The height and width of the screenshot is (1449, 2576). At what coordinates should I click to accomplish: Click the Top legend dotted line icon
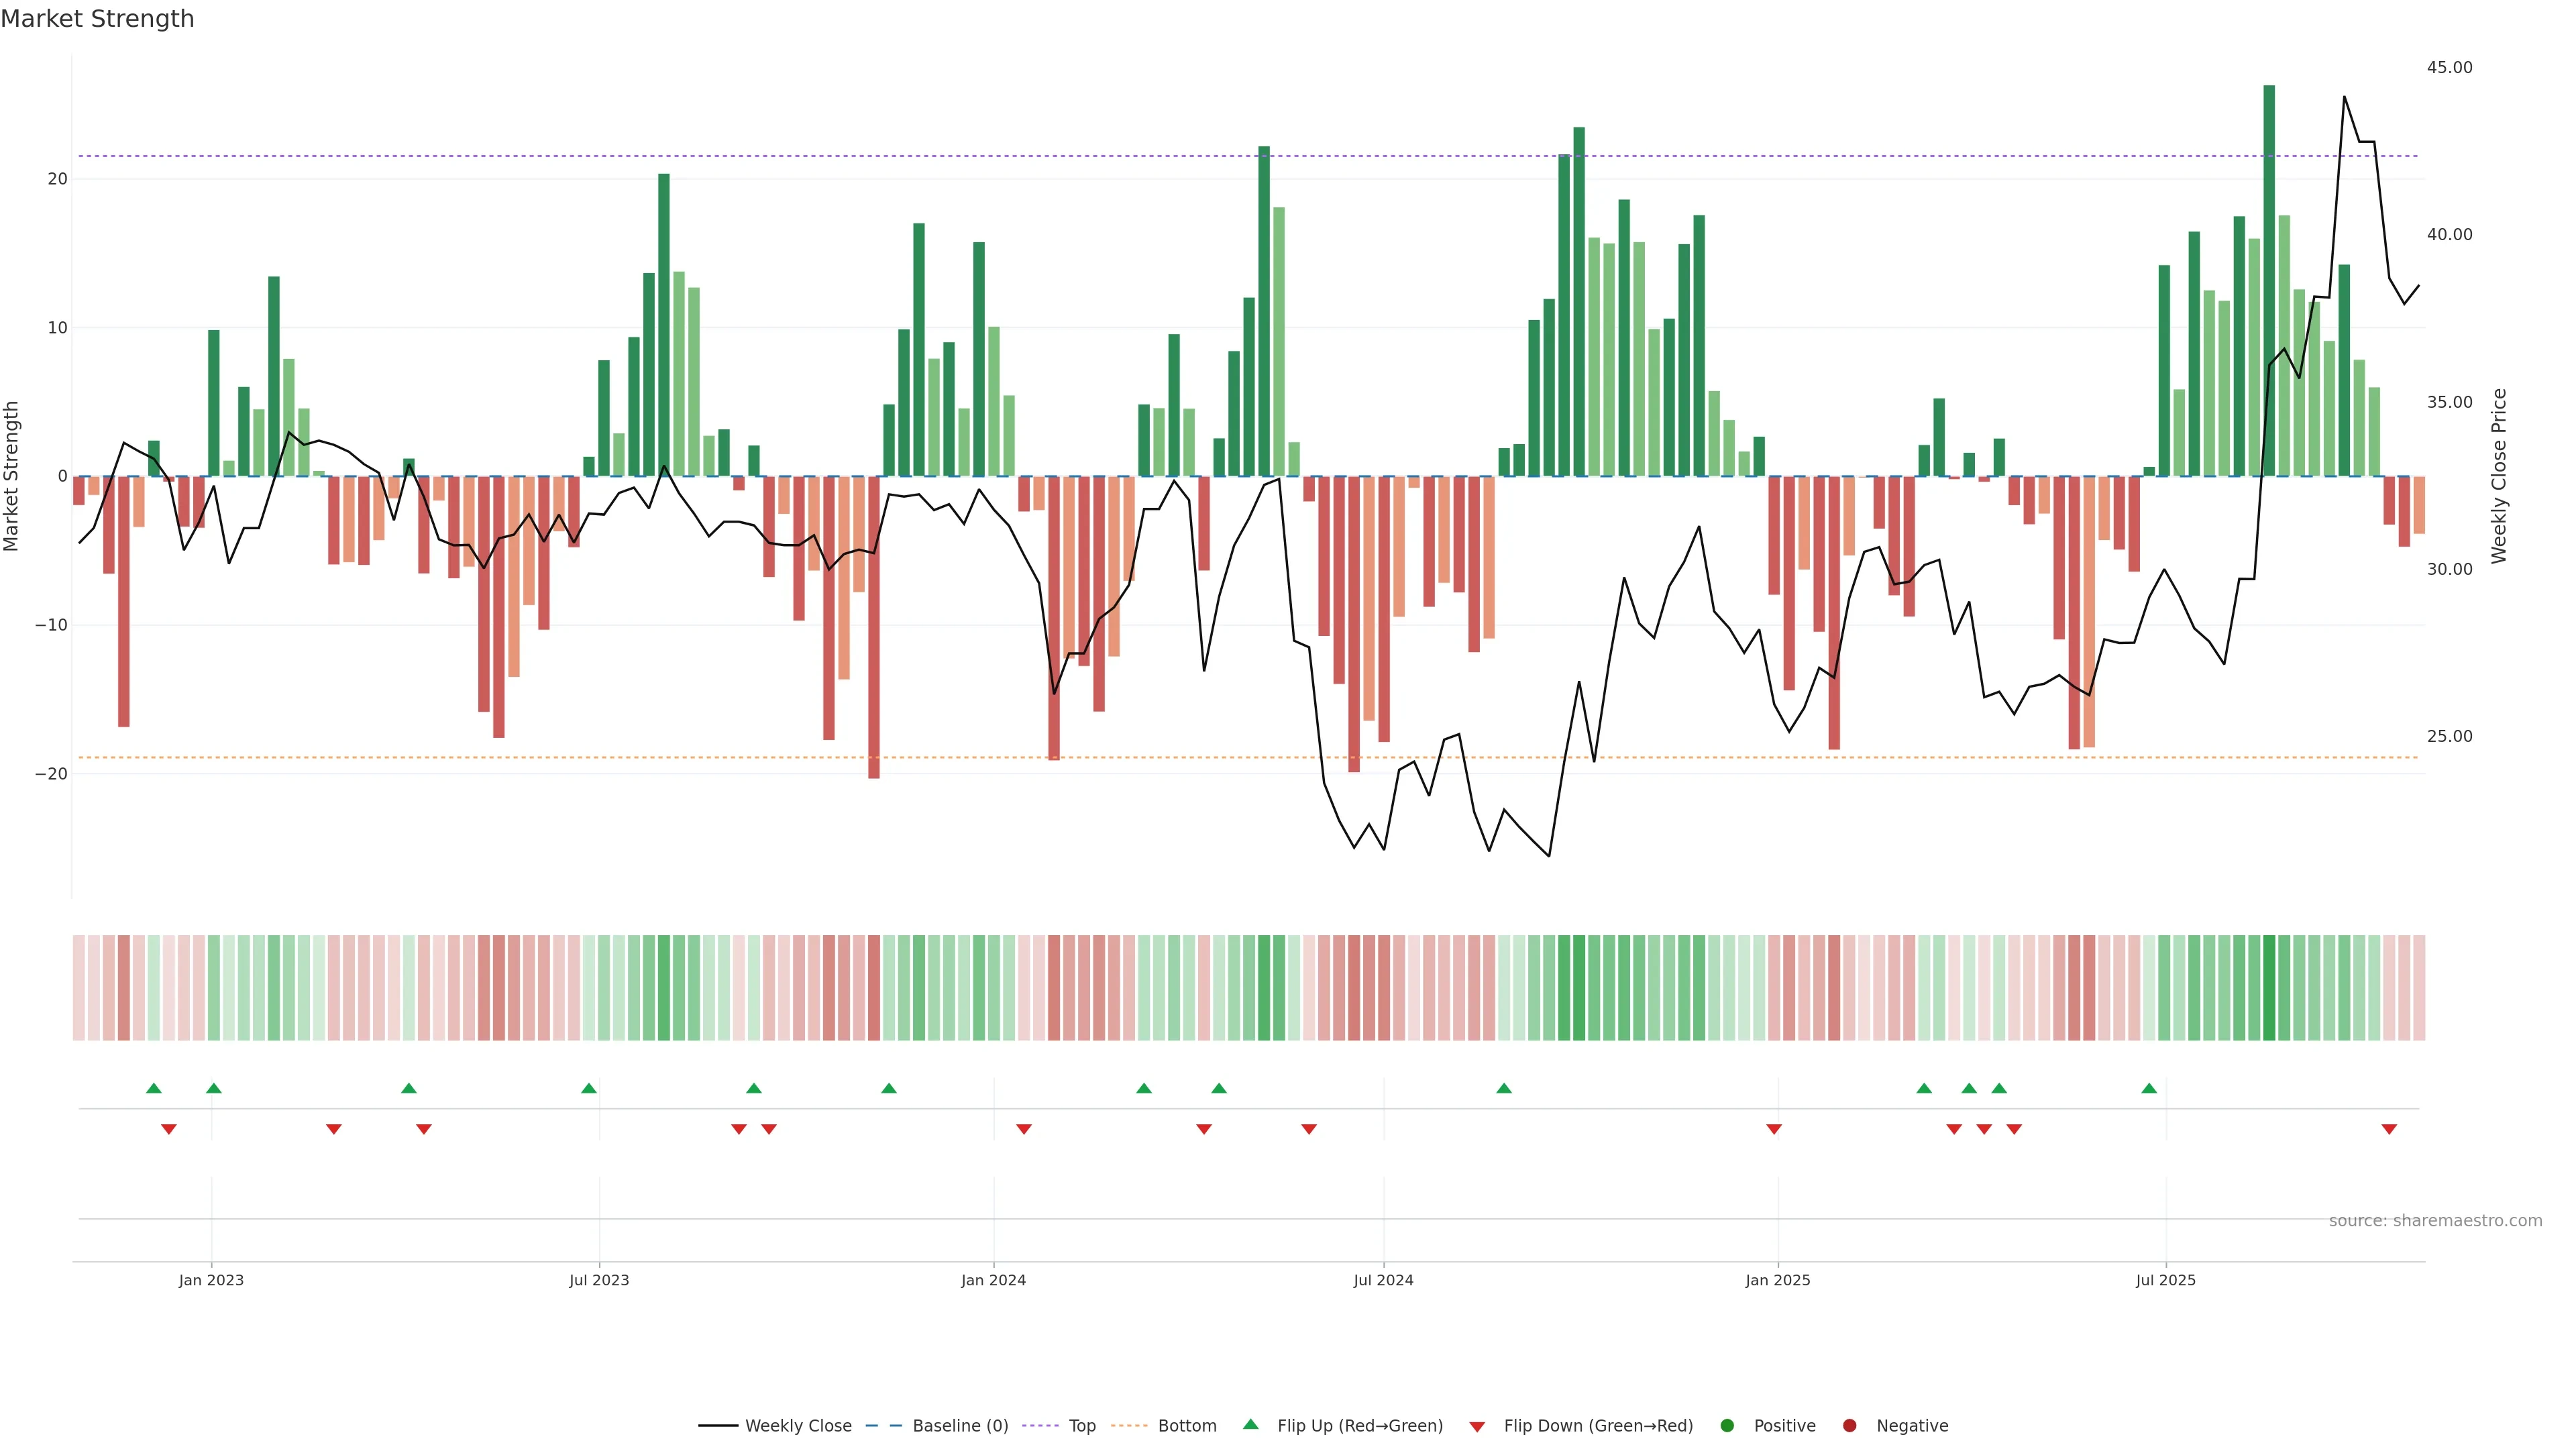1040,1426
